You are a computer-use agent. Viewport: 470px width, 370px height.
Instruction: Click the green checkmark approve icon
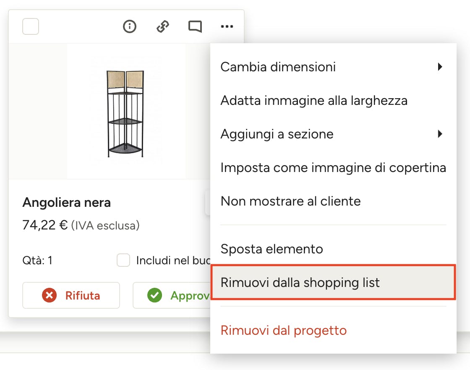155,295
